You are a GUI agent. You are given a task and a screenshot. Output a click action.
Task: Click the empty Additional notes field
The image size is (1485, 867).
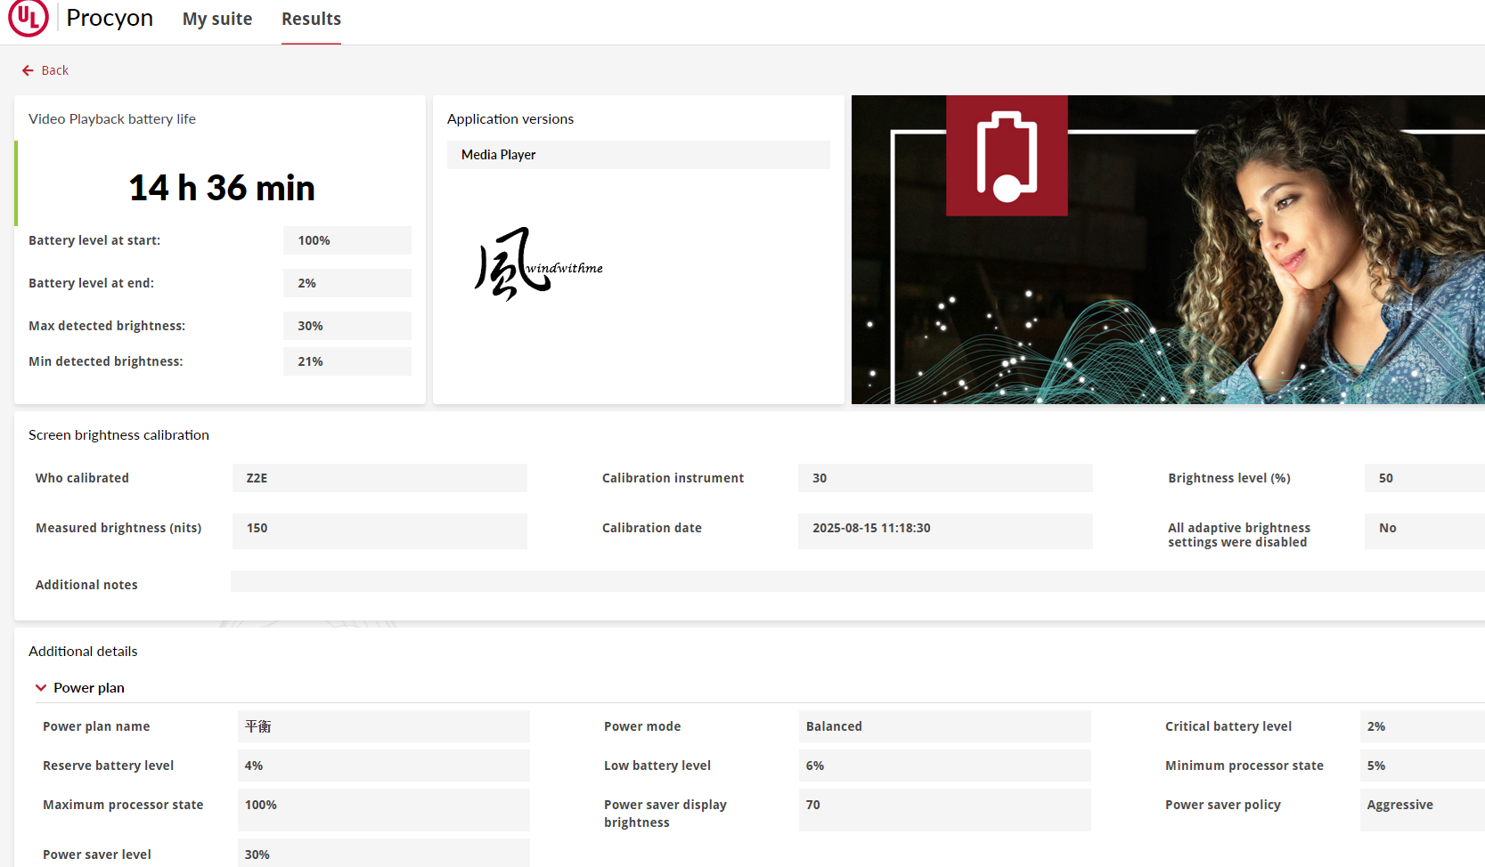tap(855, 582)
